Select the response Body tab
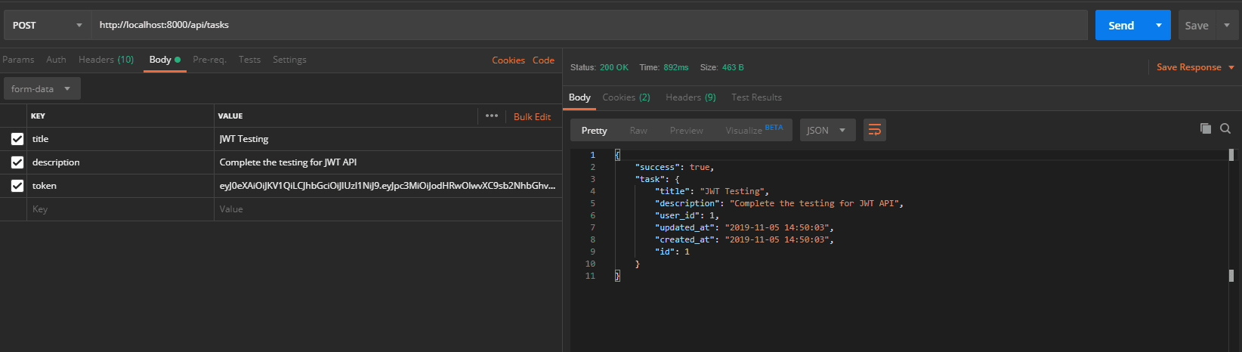Screen dimensions: 1242x352 [579, 97]
